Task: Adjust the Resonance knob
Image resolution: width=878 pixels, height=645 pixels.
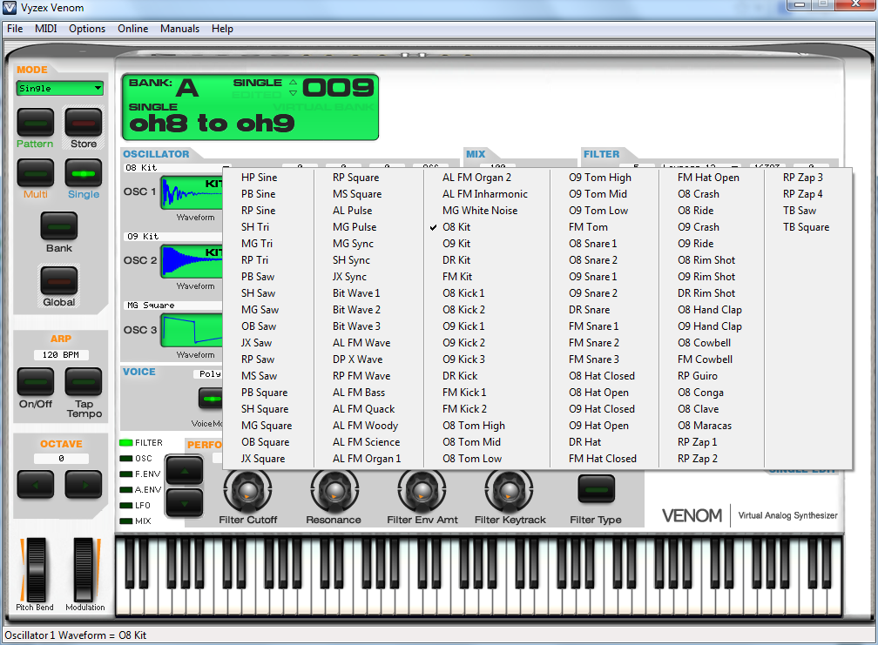Action: click(x=334, y=491)
